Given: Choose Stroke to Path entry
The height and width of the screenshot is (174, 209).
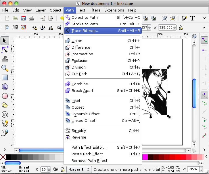Looking at the screenshot, I should coord(103,24).
